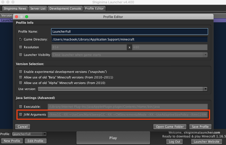Click the JVM Arguments text field
The height and width of the screenshot is (145, 226).
(128, 114)
